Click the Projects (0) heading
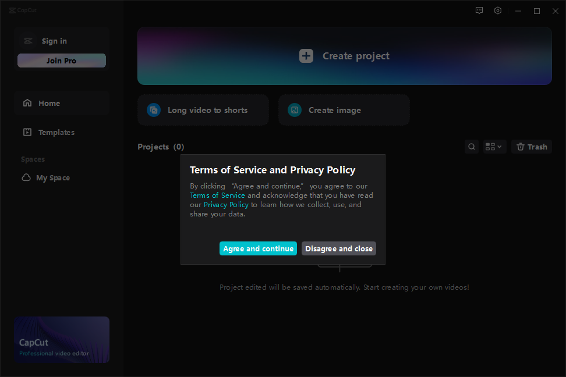Viewport: 566px width, 377px height. pos(161,147)
